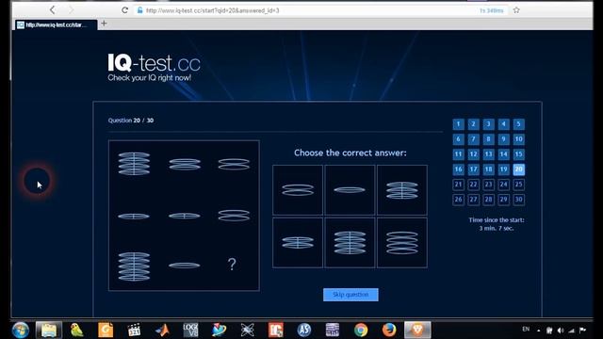The height and width of the screenshot is (339, 603).
Task: Open the orange G taskbar app
Action: [x=106, y=330]
